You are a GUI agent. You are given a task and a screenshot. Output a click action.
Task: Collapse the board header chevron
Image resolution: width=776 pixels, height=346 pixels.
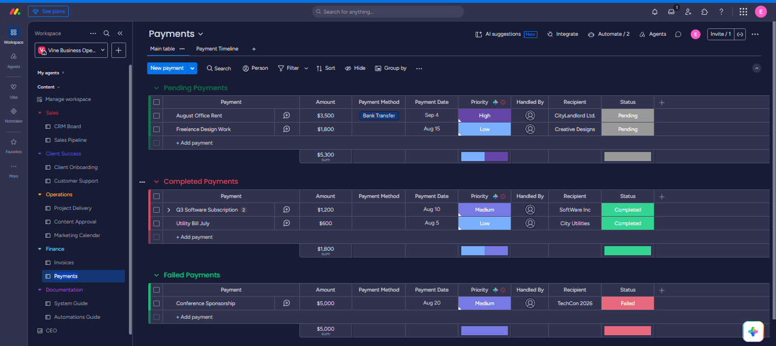756,68
